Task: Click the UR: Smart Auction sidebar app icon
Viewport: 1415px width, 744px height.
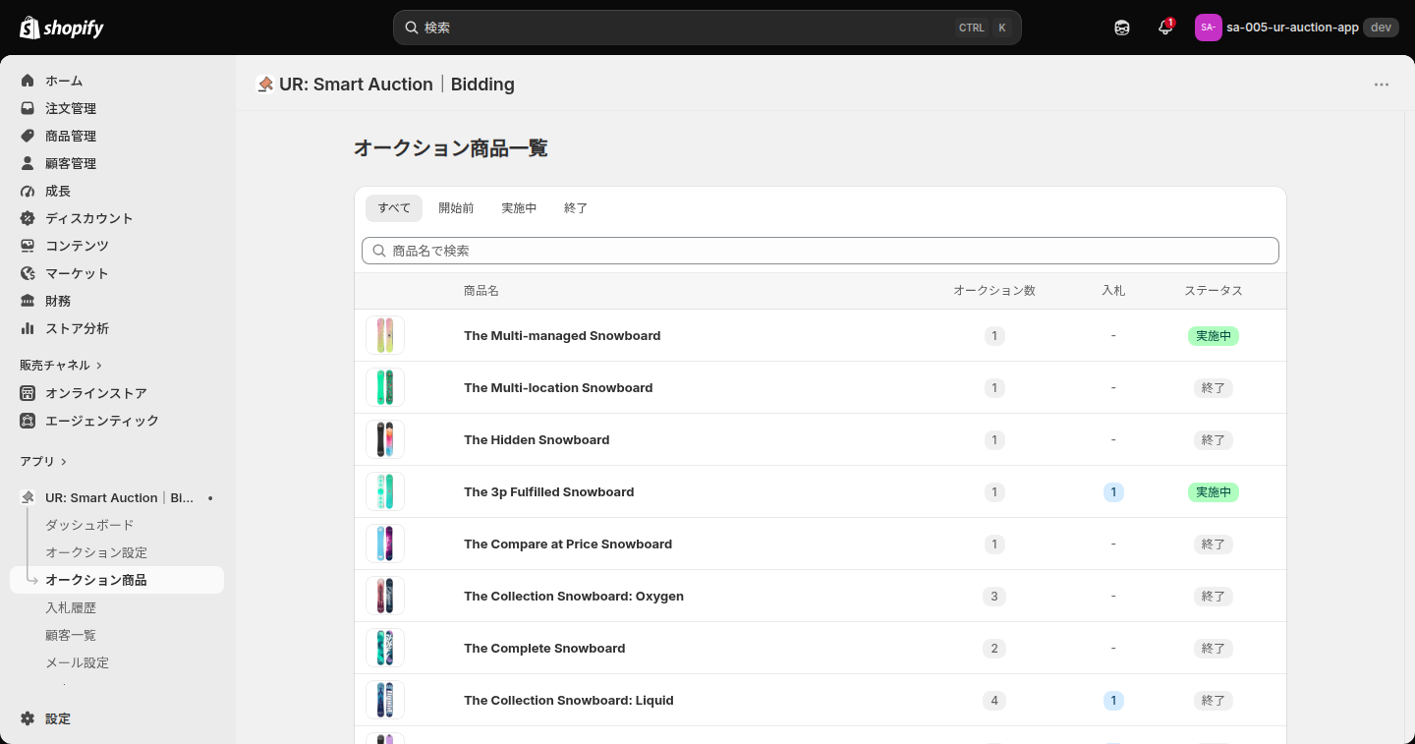Action: point(28,498)
